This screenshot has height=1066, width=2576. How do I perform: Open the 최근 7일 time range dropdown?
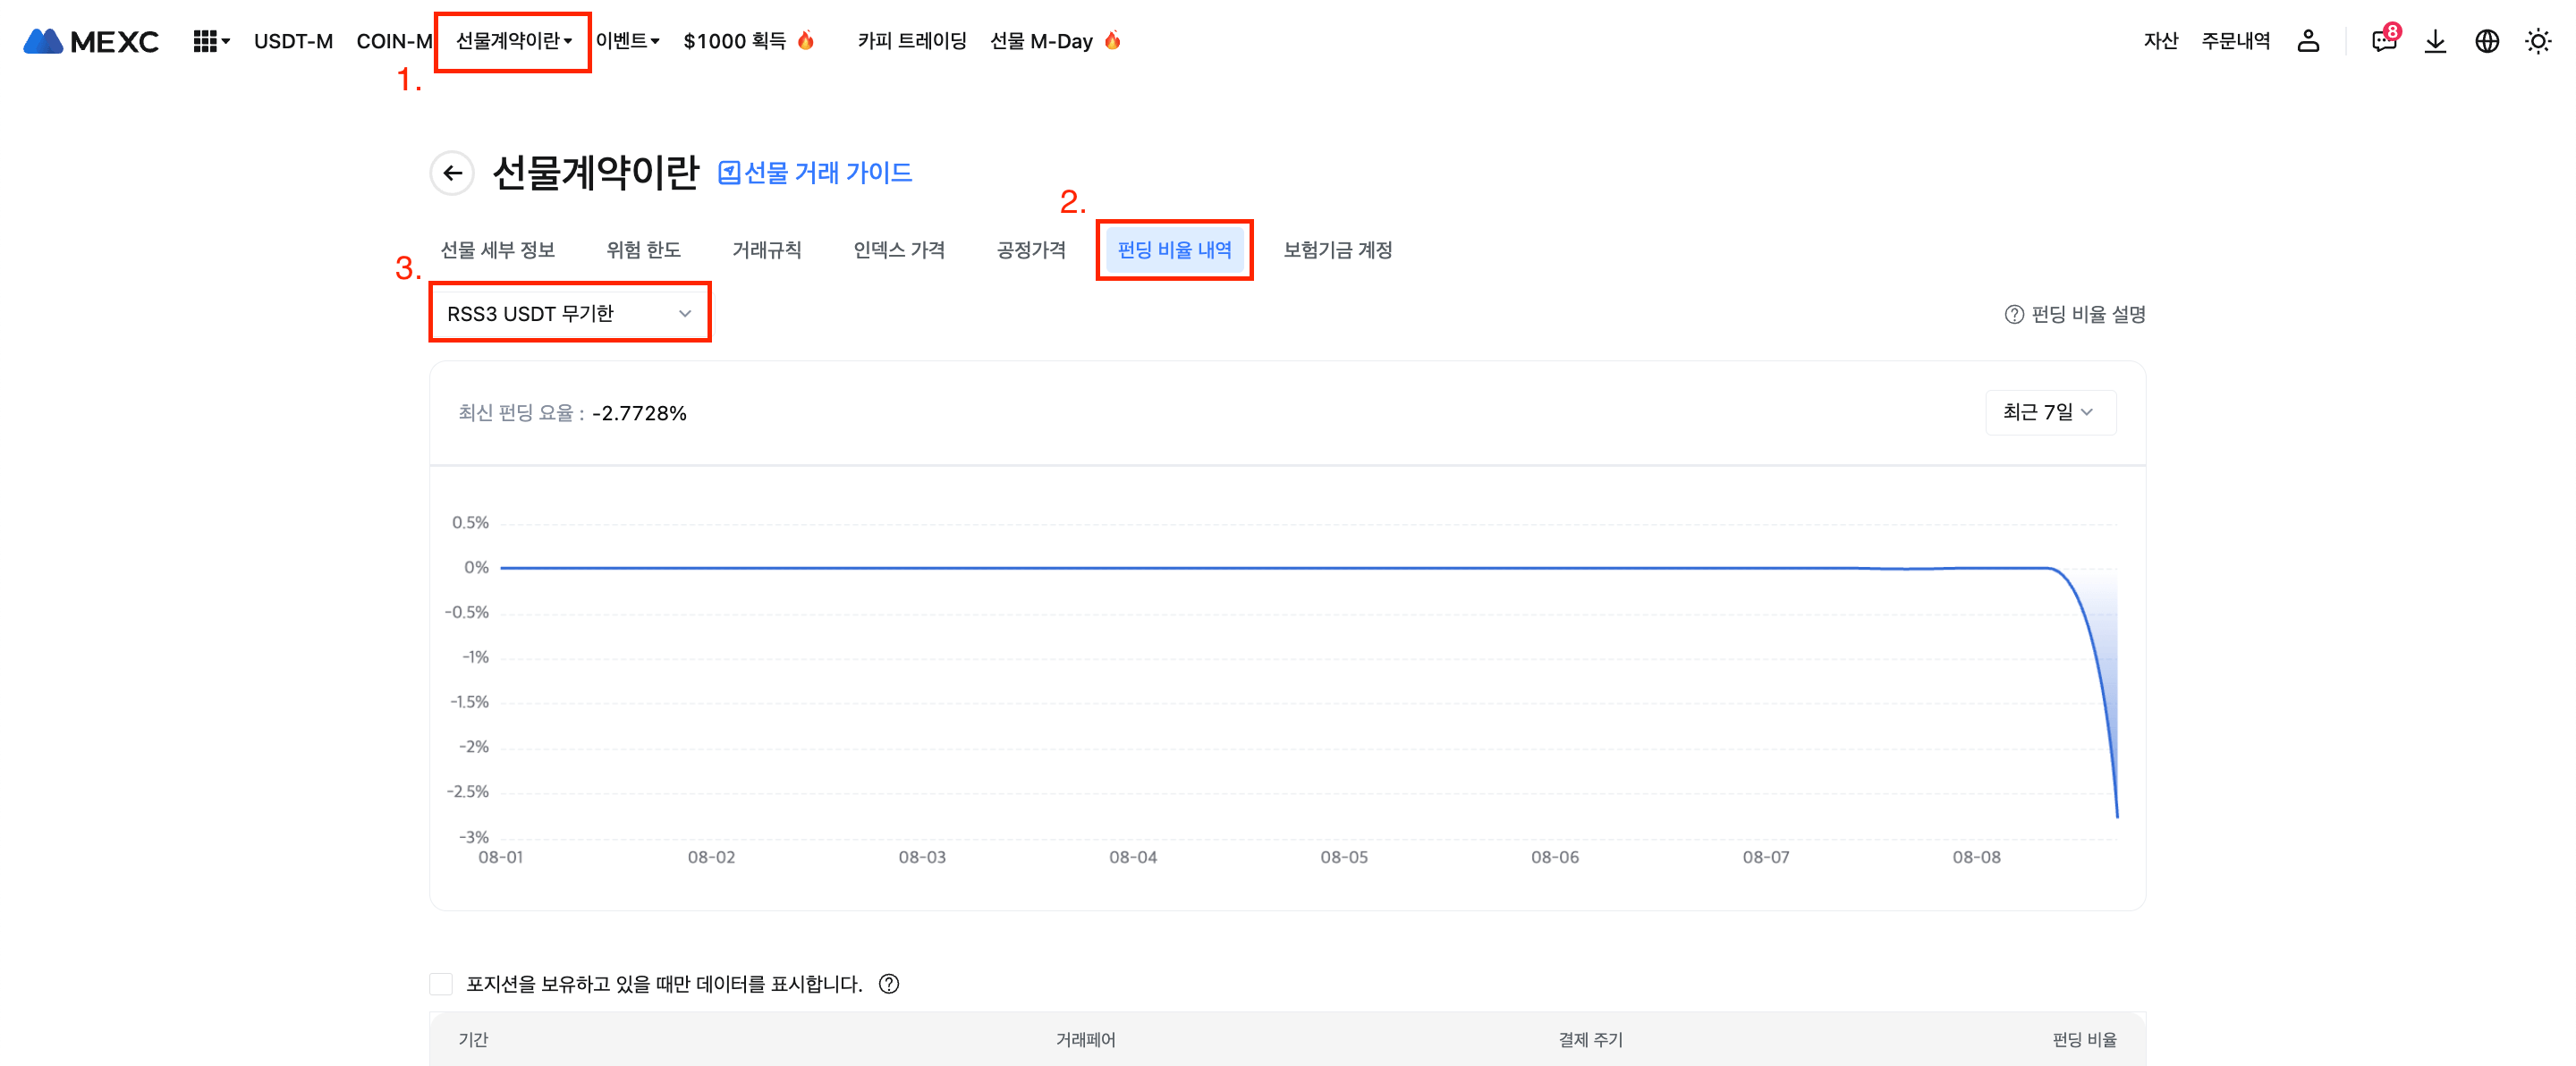[x=2048, y=412]
